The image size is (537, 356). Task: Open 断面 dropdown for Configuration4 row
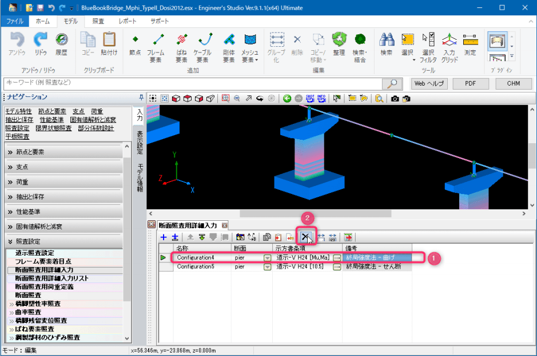click(267, 258)
